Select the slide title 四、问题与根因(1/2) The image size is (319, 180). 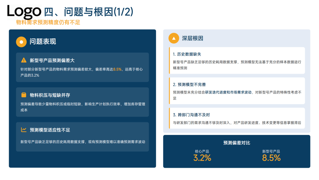point(89,12)
